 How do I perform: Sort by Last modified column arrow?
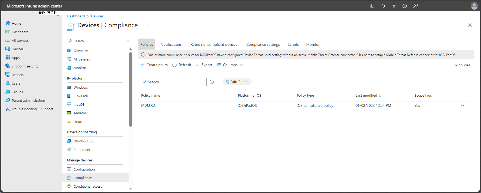pos(379,96)
